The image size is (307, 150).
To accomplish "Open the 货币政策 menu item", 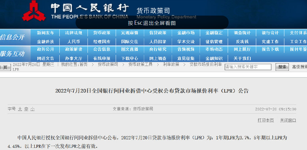I will [102, 33].
